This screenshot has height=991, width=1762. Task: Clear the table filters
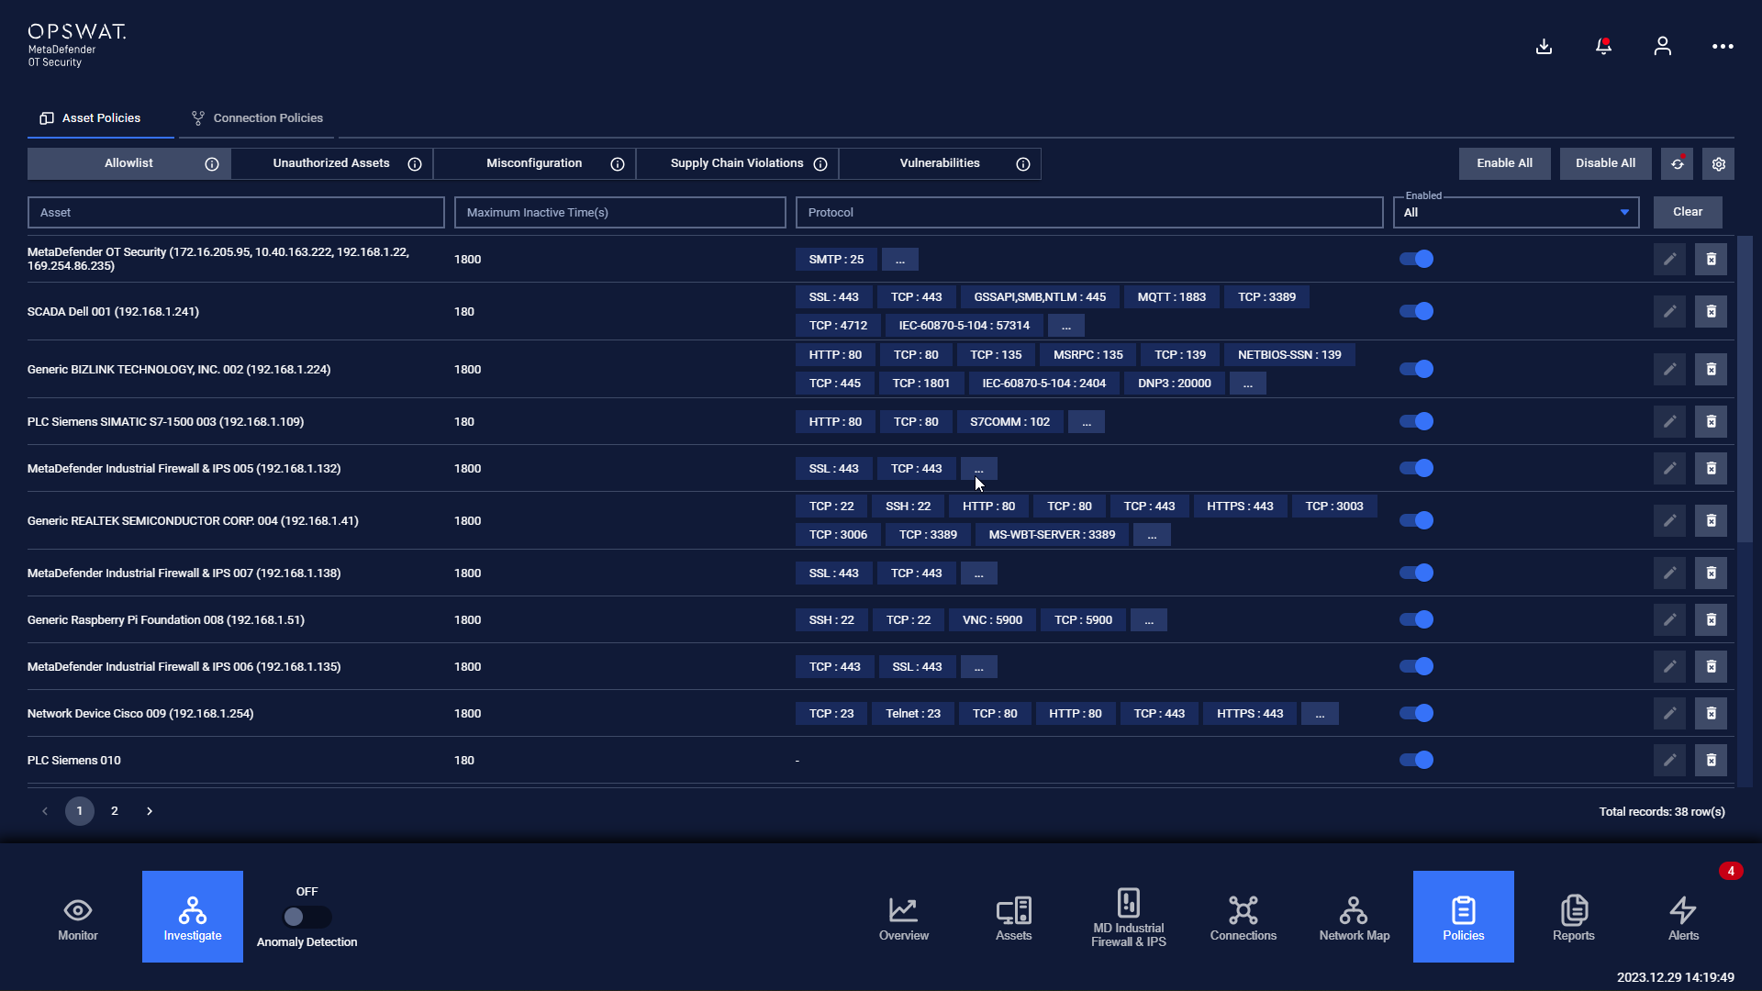coord(1688,212)
